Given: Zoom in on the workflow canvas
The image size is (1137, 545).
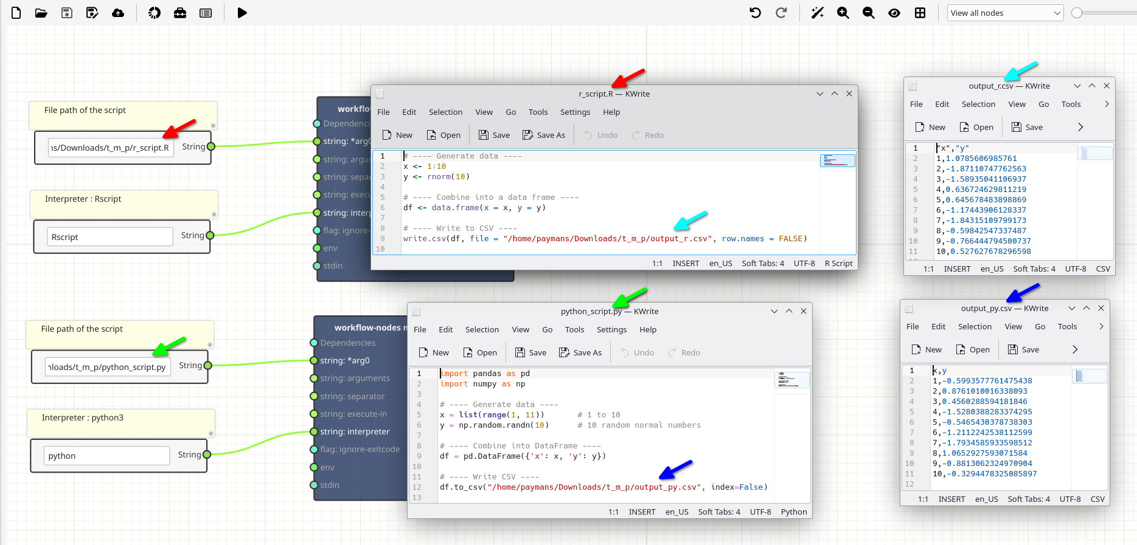Looking at the screenshot, I should [x=843, y=13].
